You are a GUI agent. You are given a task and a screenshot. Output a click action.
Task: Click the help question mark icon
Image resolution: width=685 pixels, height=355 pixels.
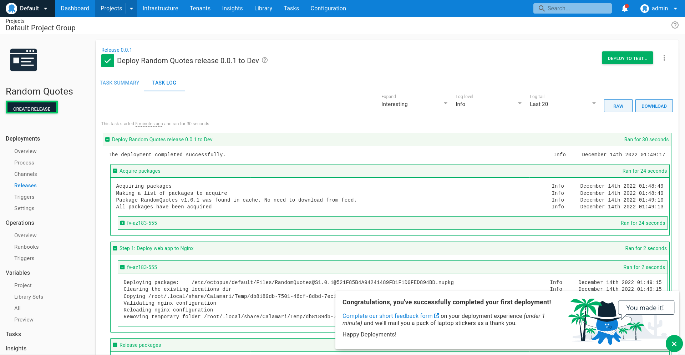(675, 25)
